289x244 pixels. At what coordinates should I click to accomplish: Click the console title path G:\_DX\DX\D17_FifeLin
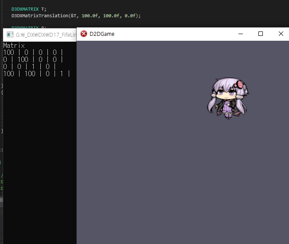pyautogui.click(x=46, y=35)
